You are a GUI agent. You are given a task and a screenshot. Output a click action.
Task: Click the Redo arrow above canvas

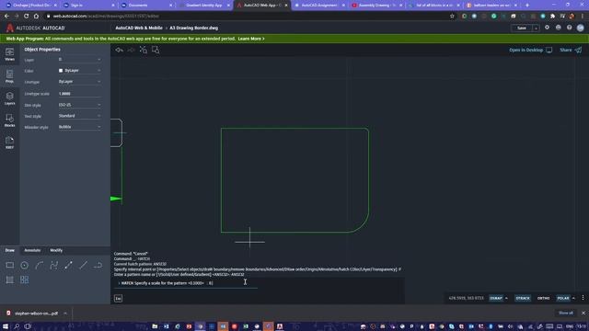131,50
